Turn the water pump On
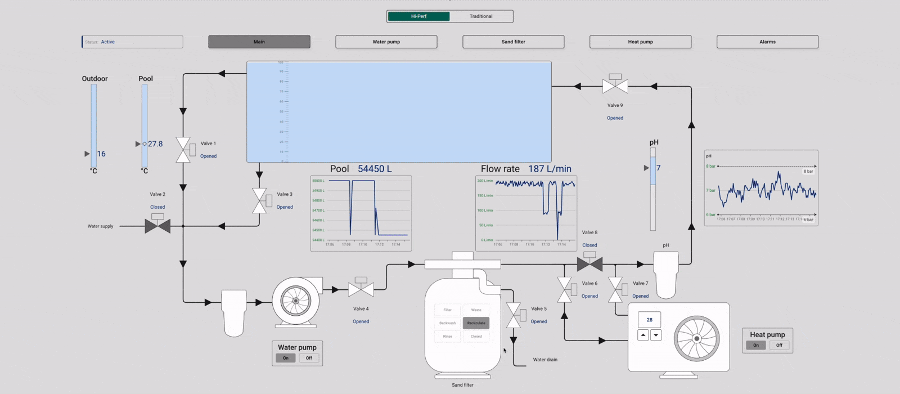 click(286, 358)
